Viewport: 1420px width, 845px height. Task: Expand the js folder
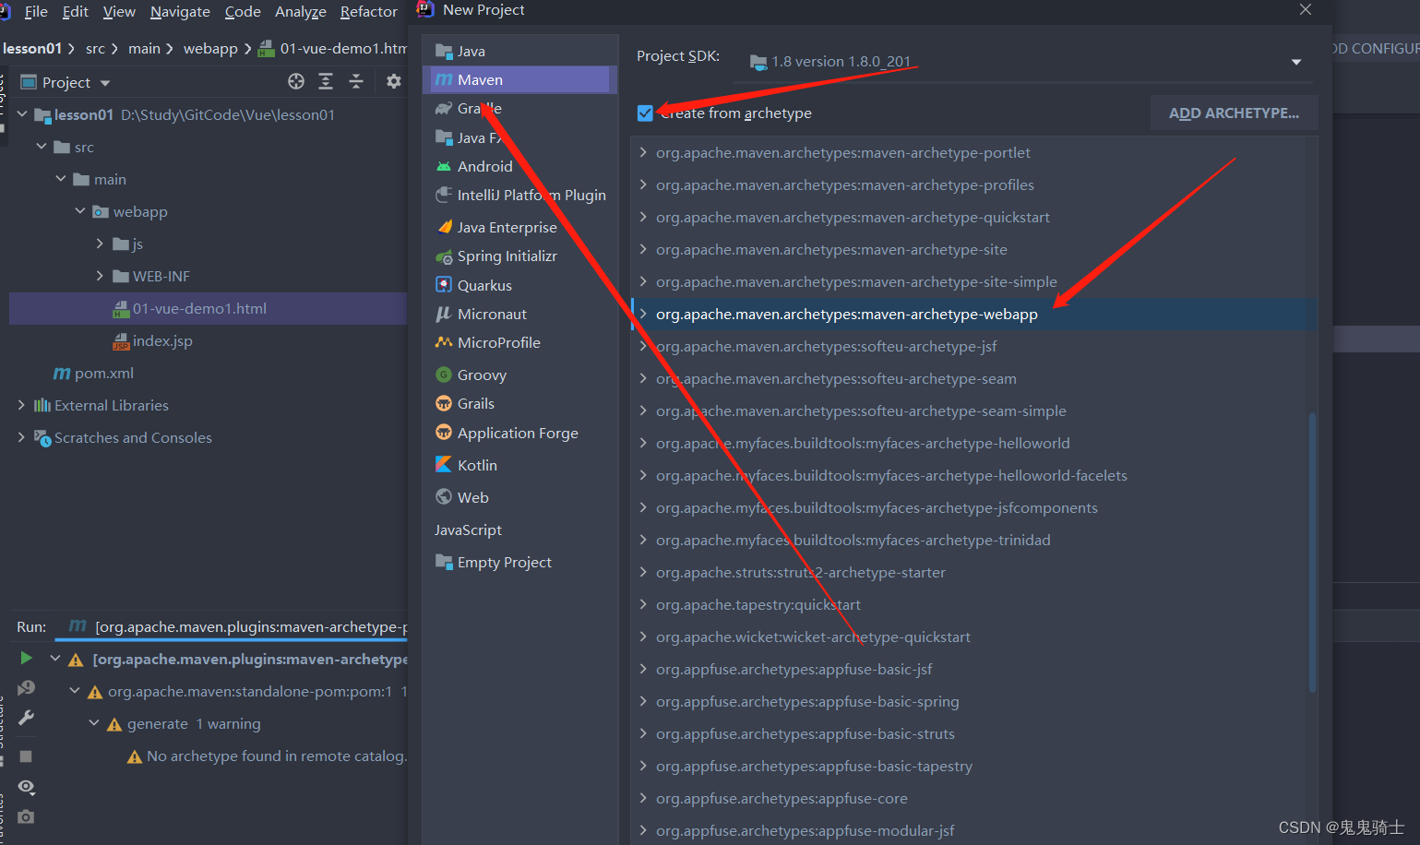coord(100,244)
